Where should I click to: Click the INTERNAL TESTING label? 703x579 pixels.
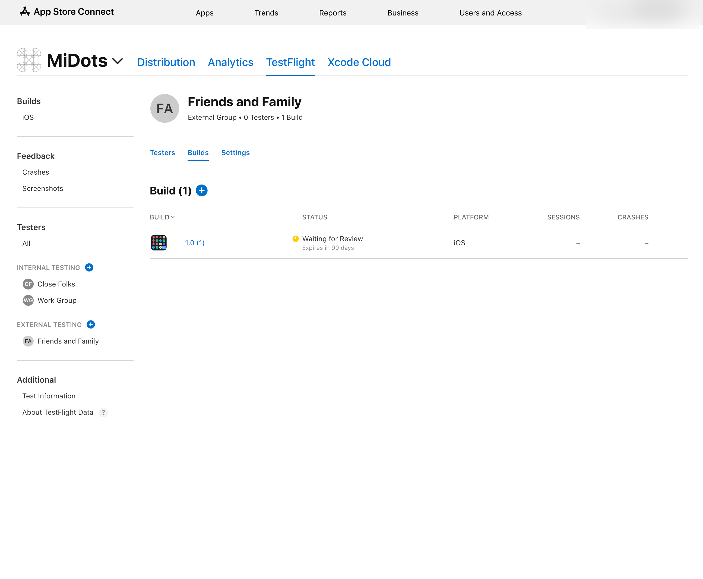(48, 268)
